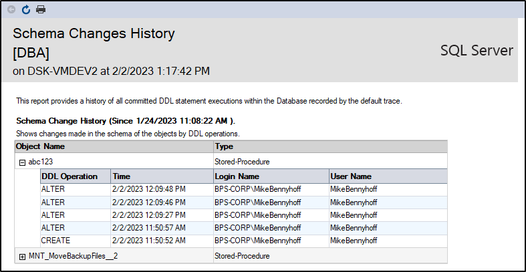Click time 2/2/2023 12:09:48 PM
Image resolution: width=526 pixels, height=272 pixels.
pos(148,190)
